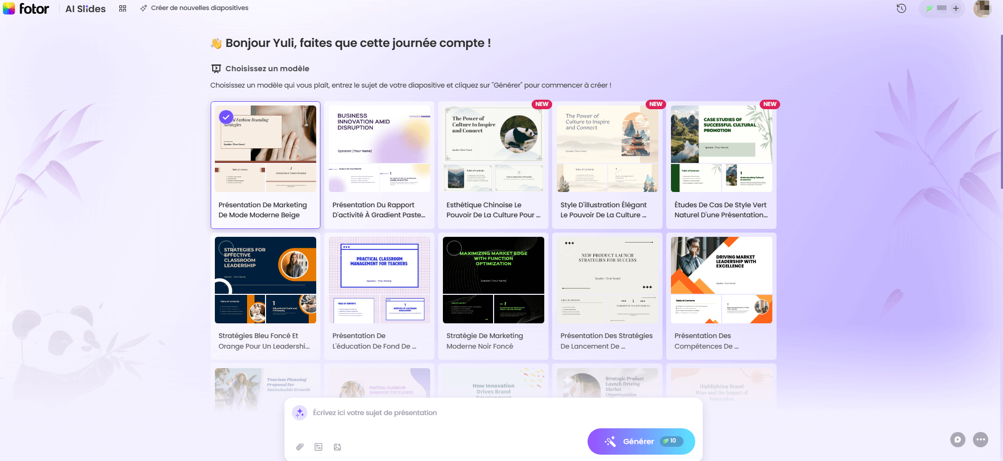The height and width of the screenshot is (461, 1003).
Task: Click the AI Slides title
Action: tap(86, 8)
